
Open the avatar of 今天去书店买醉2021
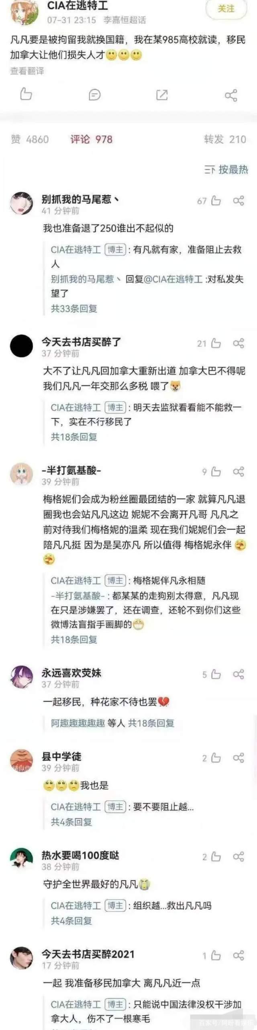pyautogui.click(x=21, y=958)
